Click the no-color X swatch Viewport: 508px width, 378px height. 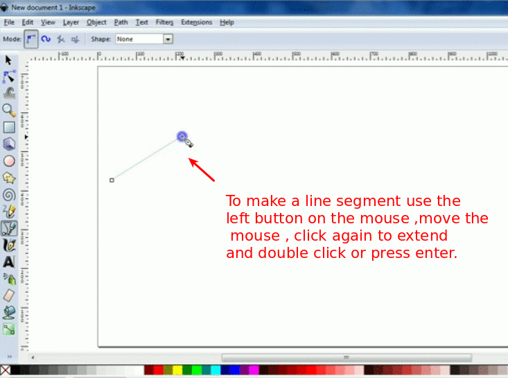(5, 370)
